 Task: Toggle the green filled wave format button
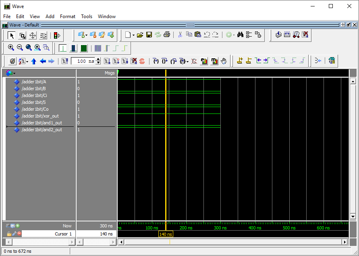(x=84, y=48)
